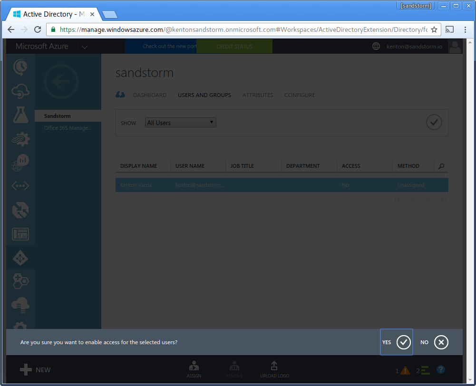
Task: Switch to the USERS AND GROUPS tab
Action: pos(204,95)
